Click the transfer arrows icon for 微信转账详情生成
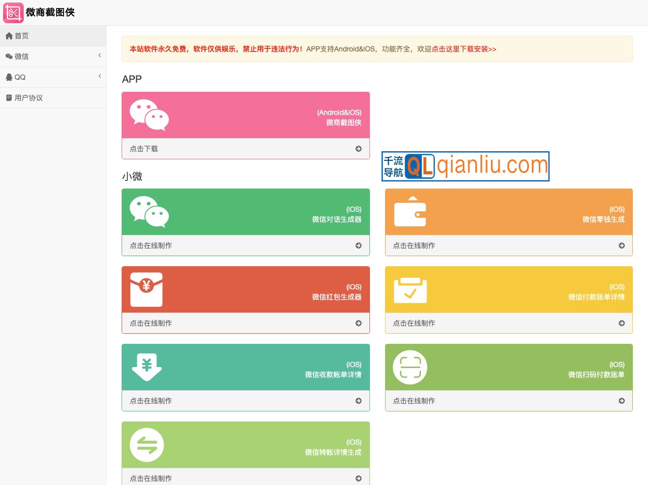This screenshot has width=648, height=485. coord(147,445)
